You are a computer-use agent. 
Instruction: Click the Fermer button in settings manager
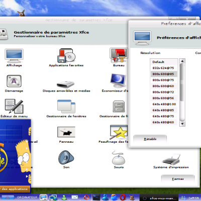pos(178,179)
